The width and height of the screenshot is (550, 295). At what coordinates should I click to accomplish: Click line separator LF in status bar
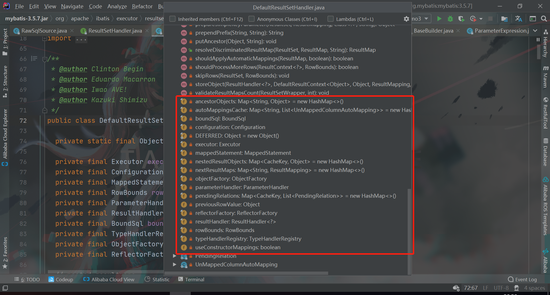click(x=486, y=288)
